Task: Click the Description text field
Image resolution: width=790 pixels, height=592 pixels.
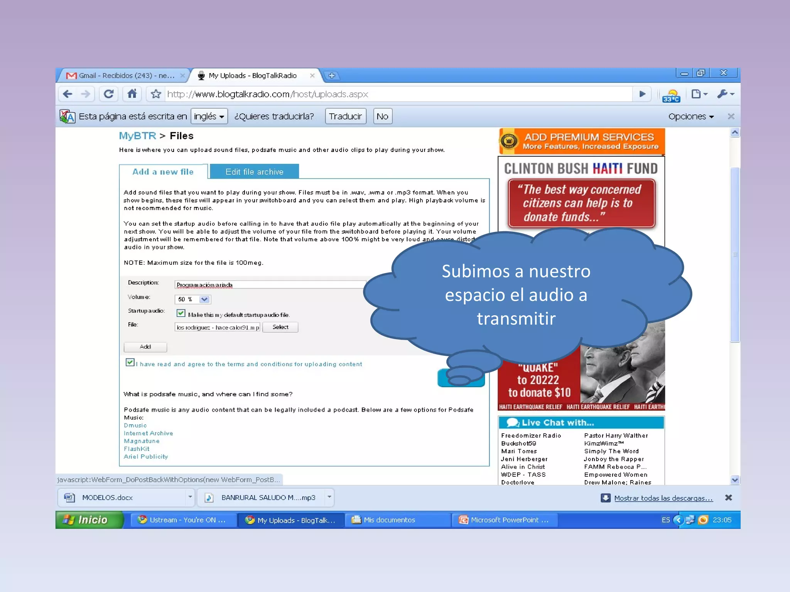Action: (270, 285)
